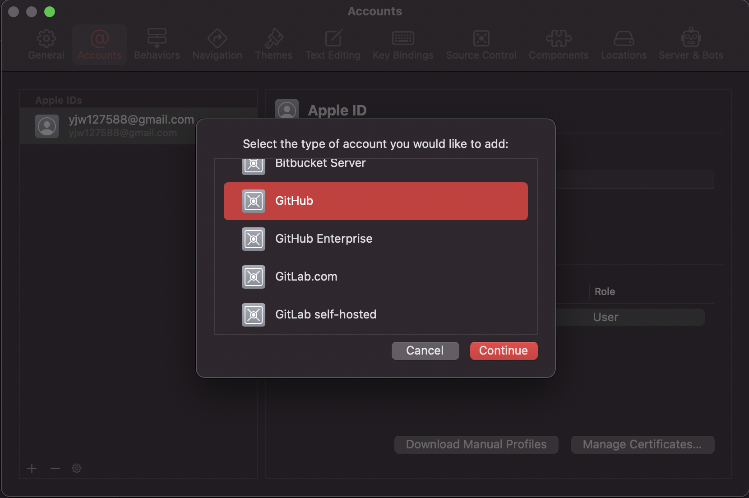The image size is (749, 498).
Task: Click the GitLab.com account icon
Action: pos(254,277)
